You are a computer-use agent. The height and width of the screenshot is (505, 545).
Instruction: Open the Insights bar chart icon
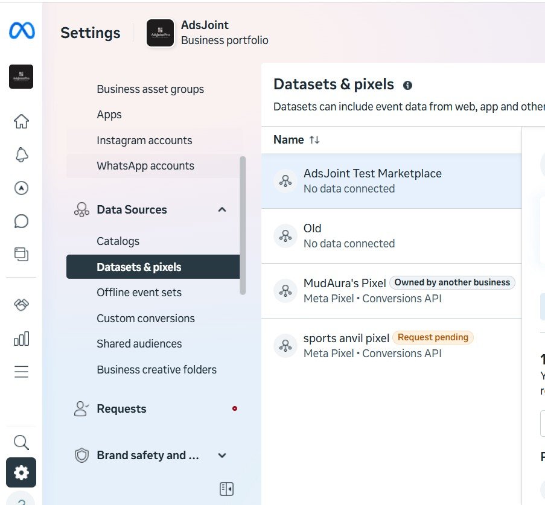(21, 338)
